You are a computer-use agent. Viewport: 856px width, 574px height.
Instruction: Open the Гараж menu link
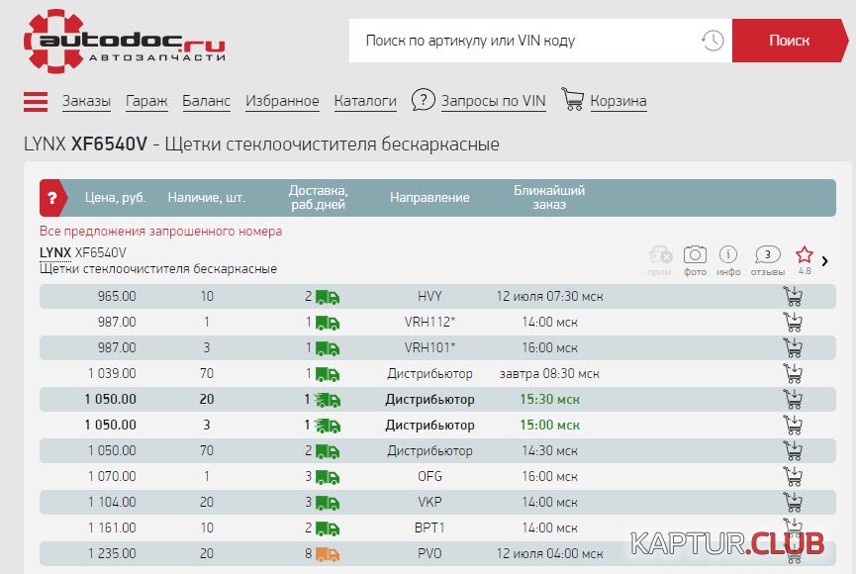(146, 101)
